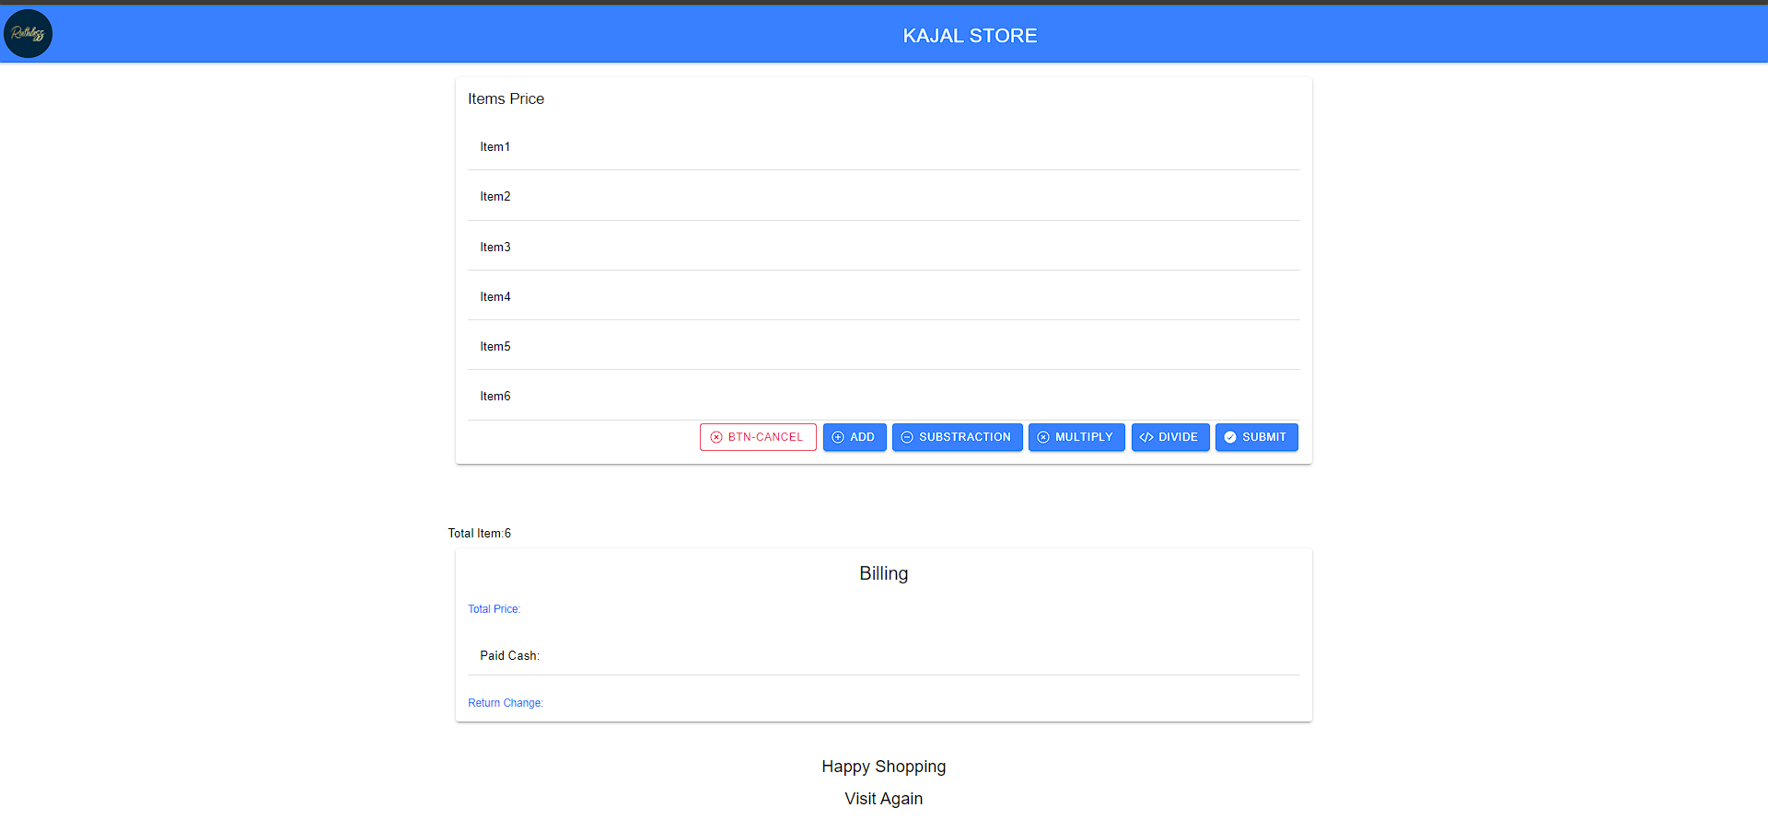Screen dimensions: 1768x831
Task: Click the Total Price label
Action: [x=494, y=609]
